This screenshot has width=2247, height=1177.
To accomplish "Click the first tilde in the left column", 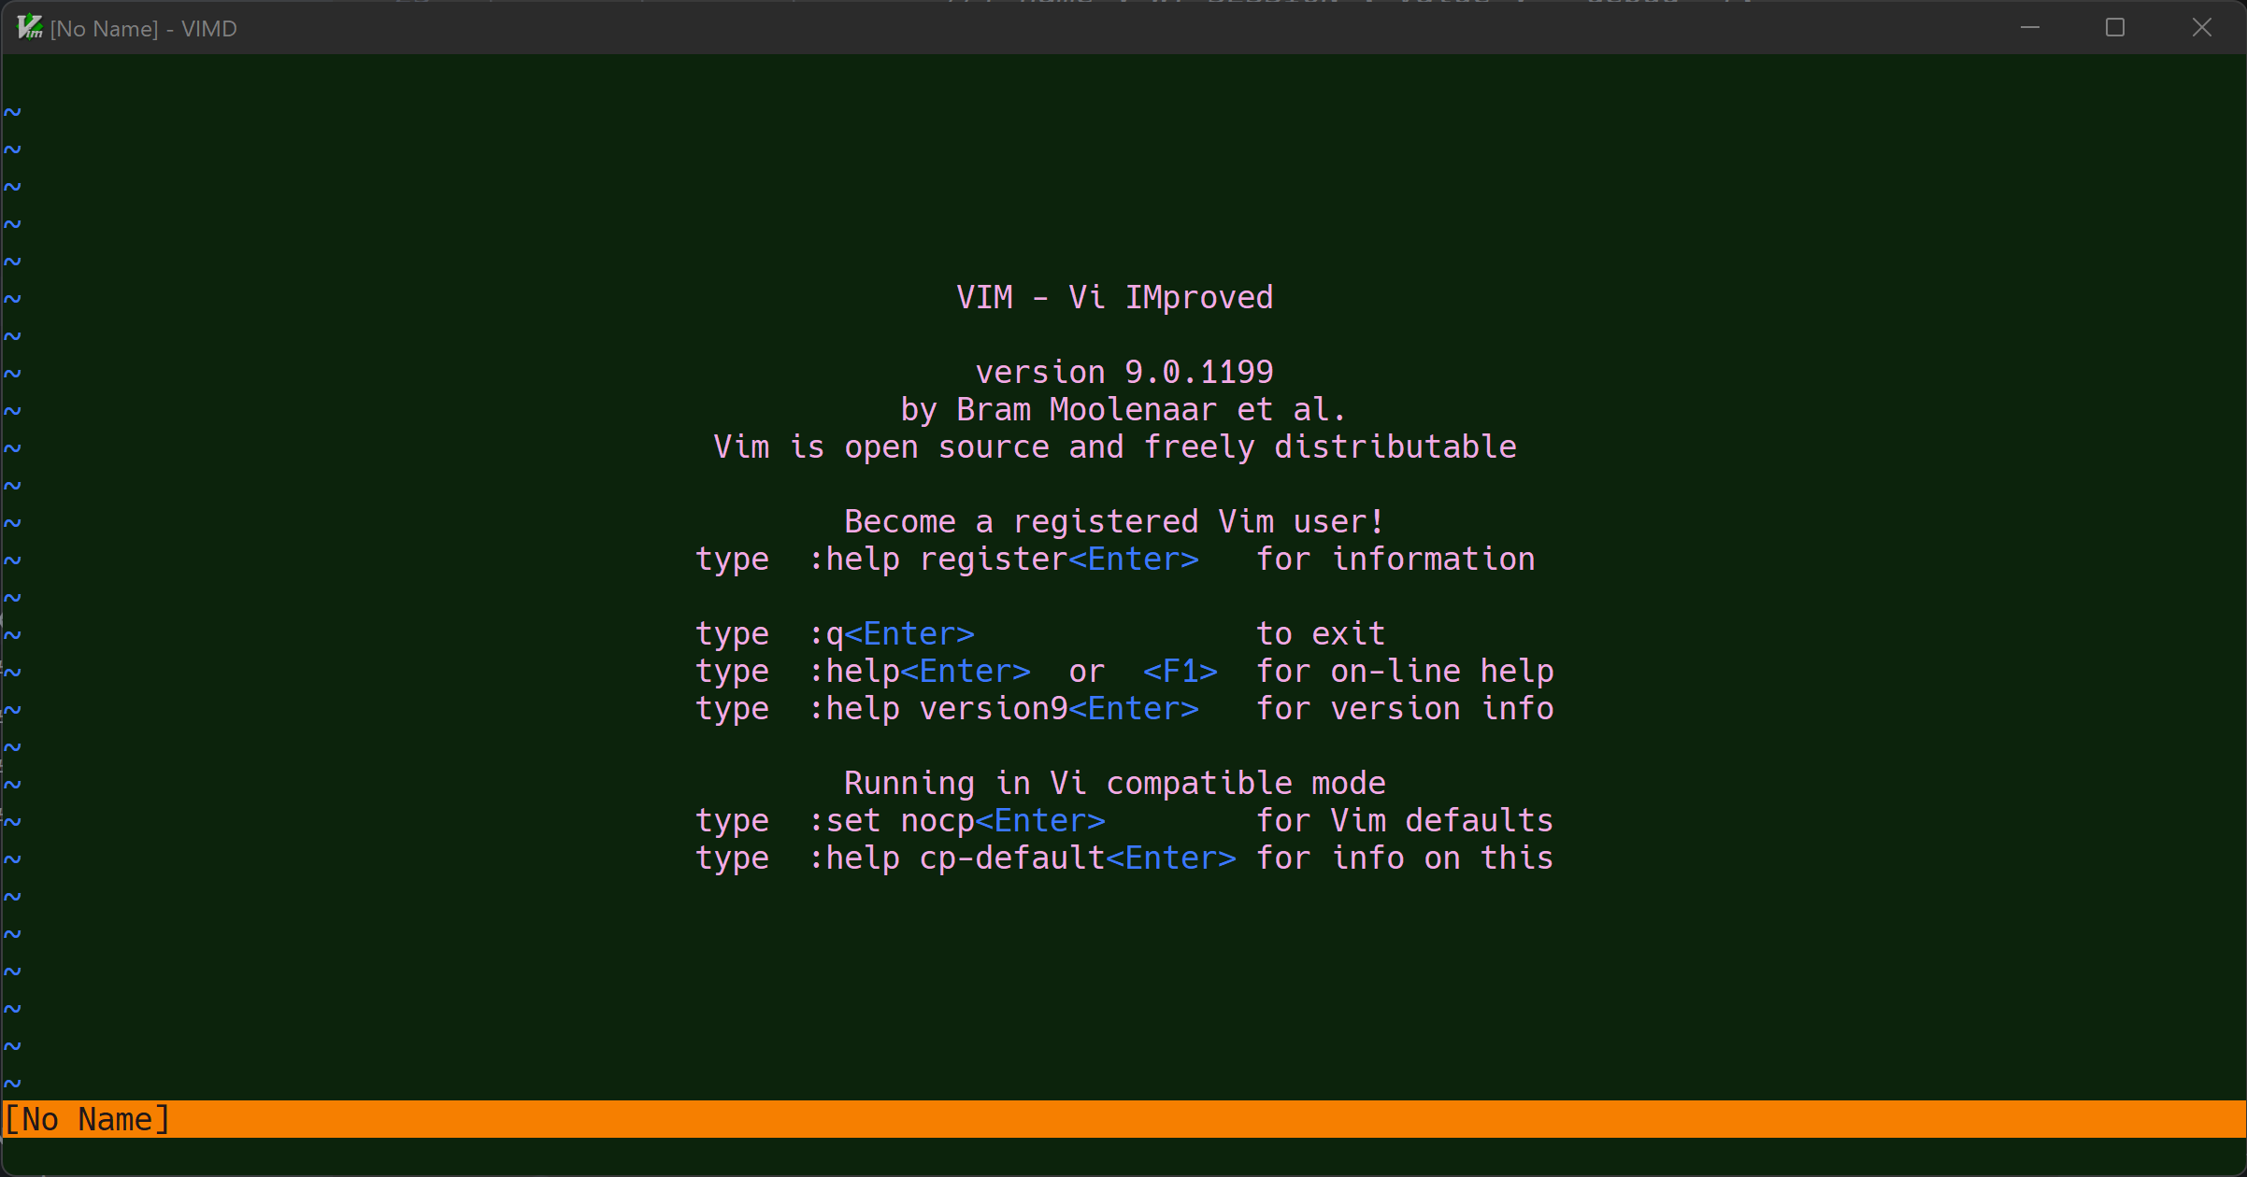I will [12, 112].
